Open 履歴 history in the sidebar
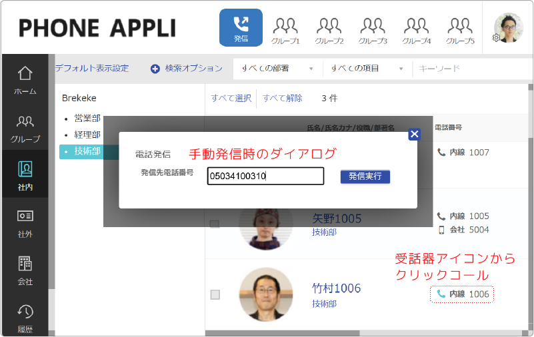The image size is (534, 337). (x=25, y=318)
